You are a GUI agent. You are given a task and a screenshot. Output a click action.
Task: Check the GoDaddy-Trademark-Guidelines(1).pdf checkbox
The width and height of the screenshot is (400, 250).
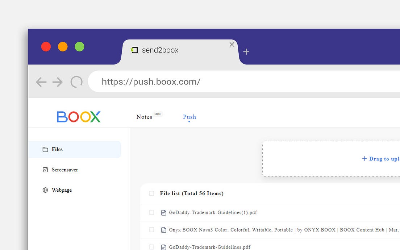pyautogui.click(x=151, y=212)
